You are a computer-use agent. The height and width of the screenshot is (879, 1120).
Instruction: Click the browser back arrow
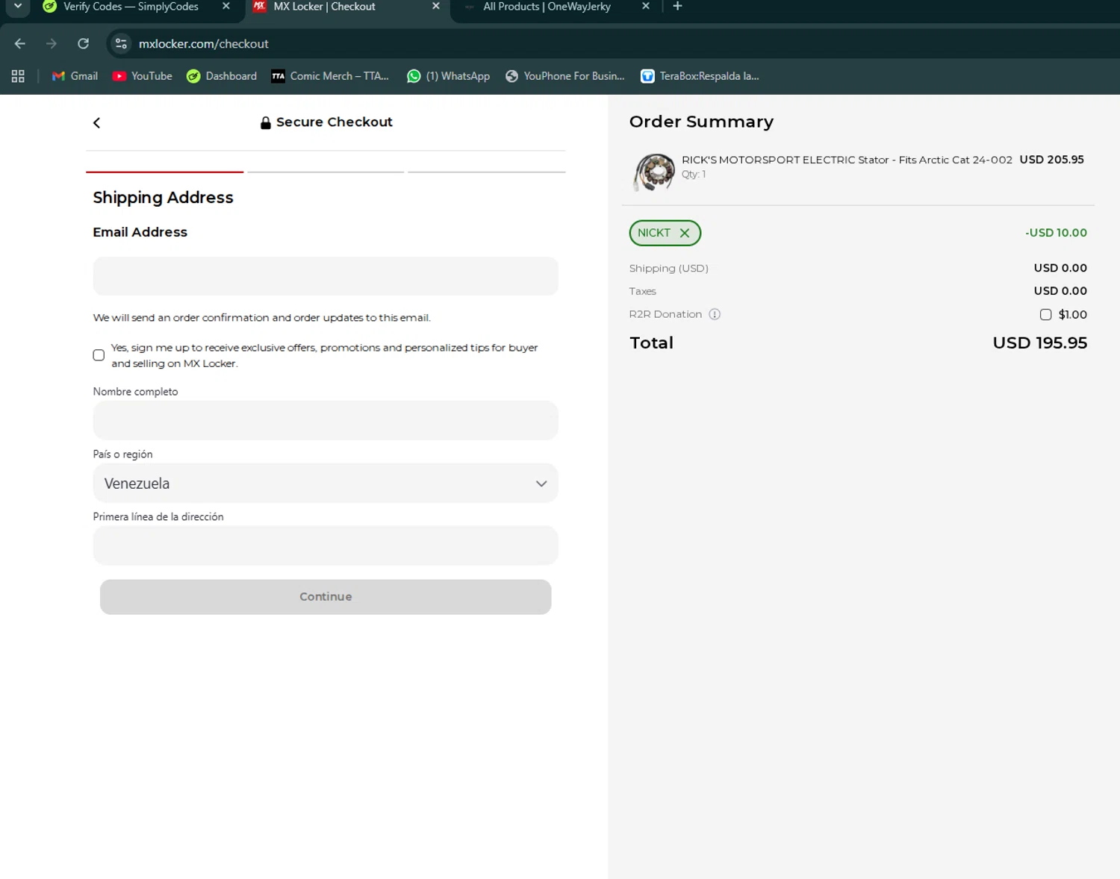point(20,44)
